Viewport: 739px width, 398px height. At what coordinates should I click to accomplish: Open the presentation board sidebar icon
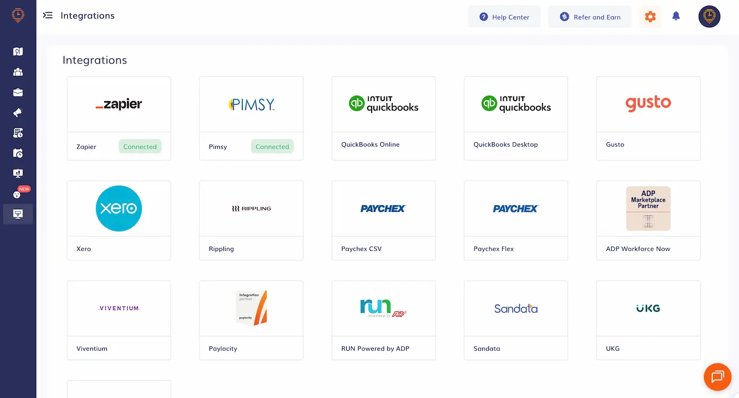click(18, 174)
